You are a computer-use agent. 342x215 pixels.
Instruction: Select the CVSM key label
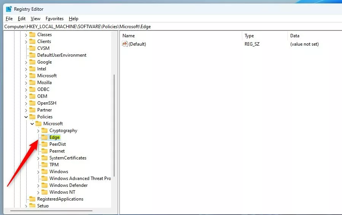[x=43, y=48]
